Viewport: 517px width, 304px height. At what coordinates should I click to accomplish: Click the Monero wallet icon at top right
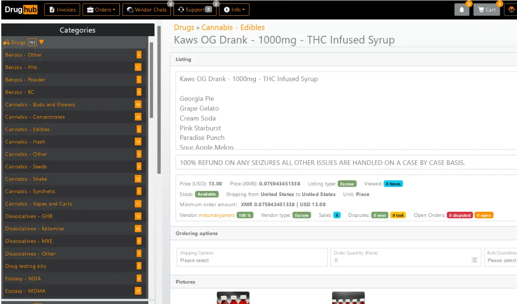point(511,10)
